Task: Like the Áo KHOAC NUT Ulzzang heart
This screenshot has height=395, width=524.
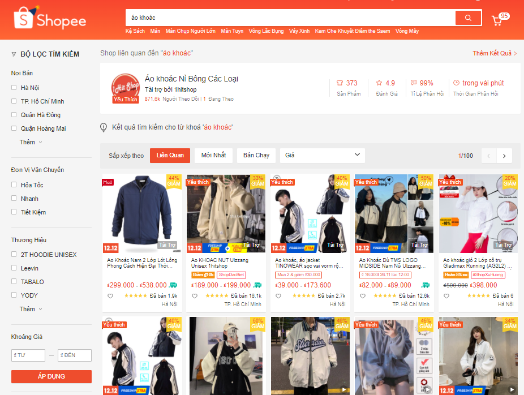Action: tap(195, 296)
